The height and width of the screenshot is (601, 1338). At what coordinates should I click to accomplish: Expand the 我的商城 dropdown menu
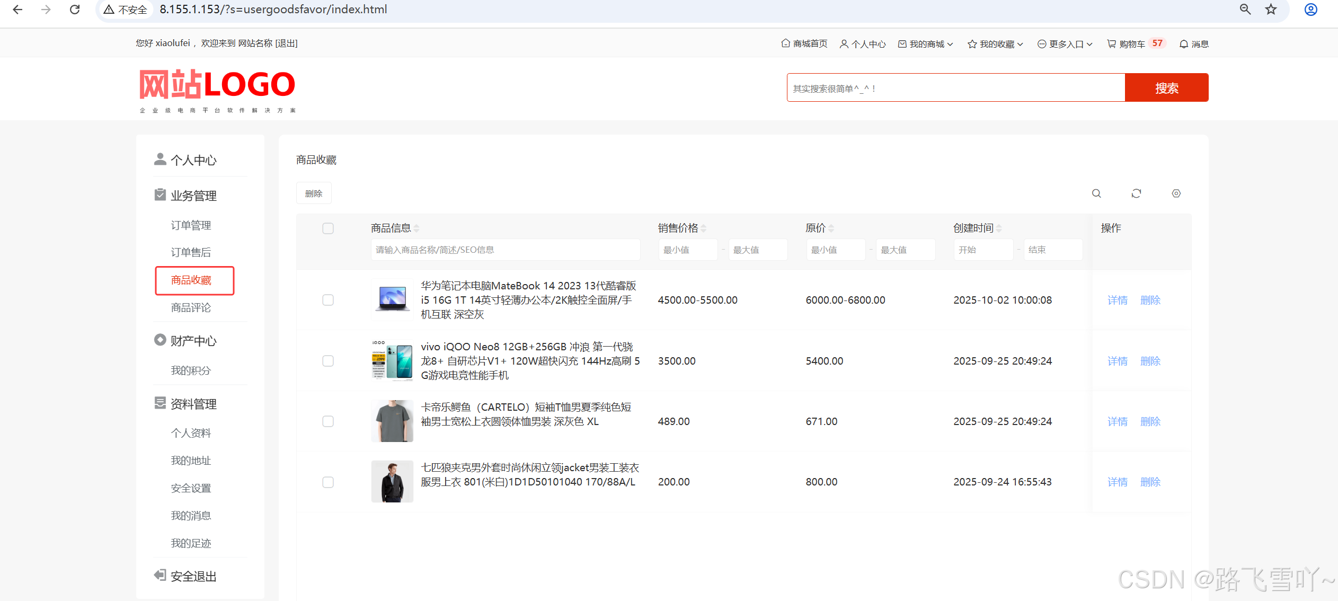tap(926, 44)
